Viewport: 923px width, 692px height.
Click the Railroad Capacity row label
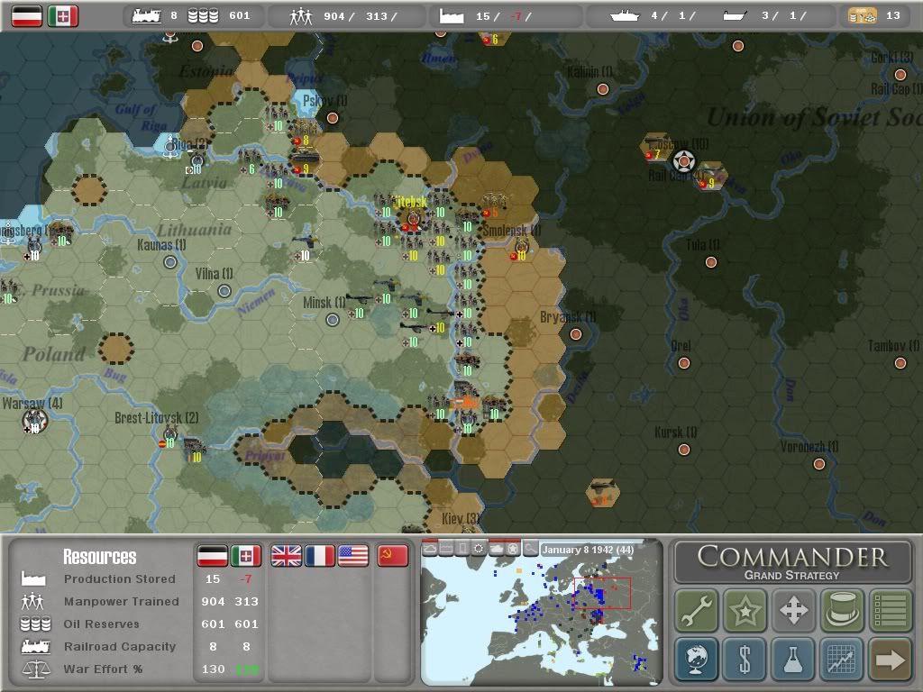120,646
